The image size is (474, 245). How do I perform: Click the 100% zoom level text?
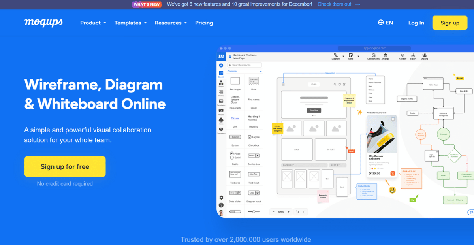coord(281,212)
